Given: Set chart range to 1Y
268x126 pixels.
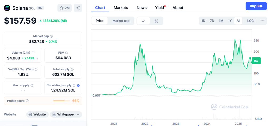Looking at the screenshot, I should tap(230, 21).
